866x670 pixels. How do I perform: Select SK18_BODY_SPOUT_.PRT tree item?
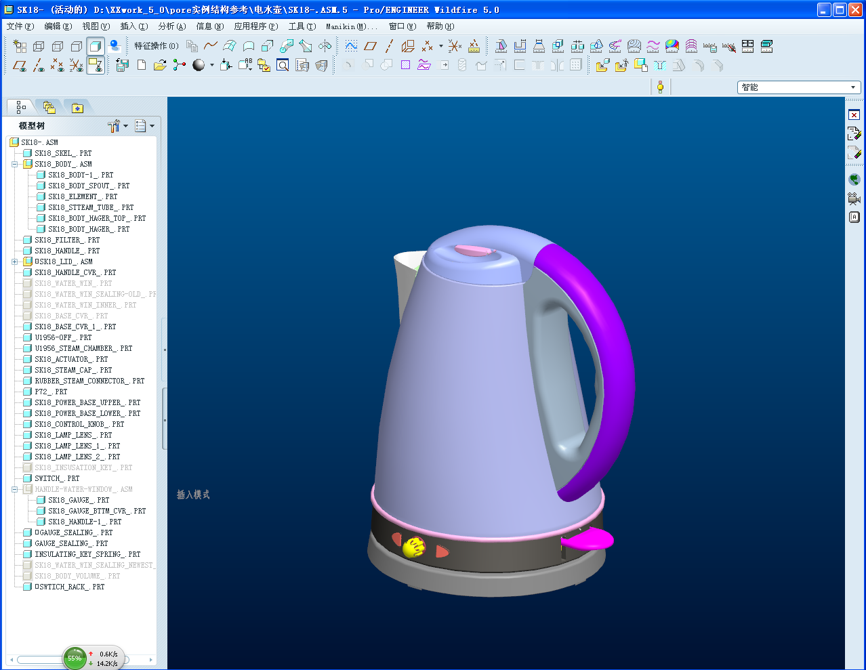89,186
